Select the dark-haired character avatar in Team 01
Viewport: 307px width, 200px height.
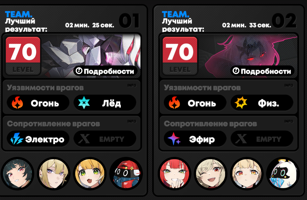pos(17,173)
